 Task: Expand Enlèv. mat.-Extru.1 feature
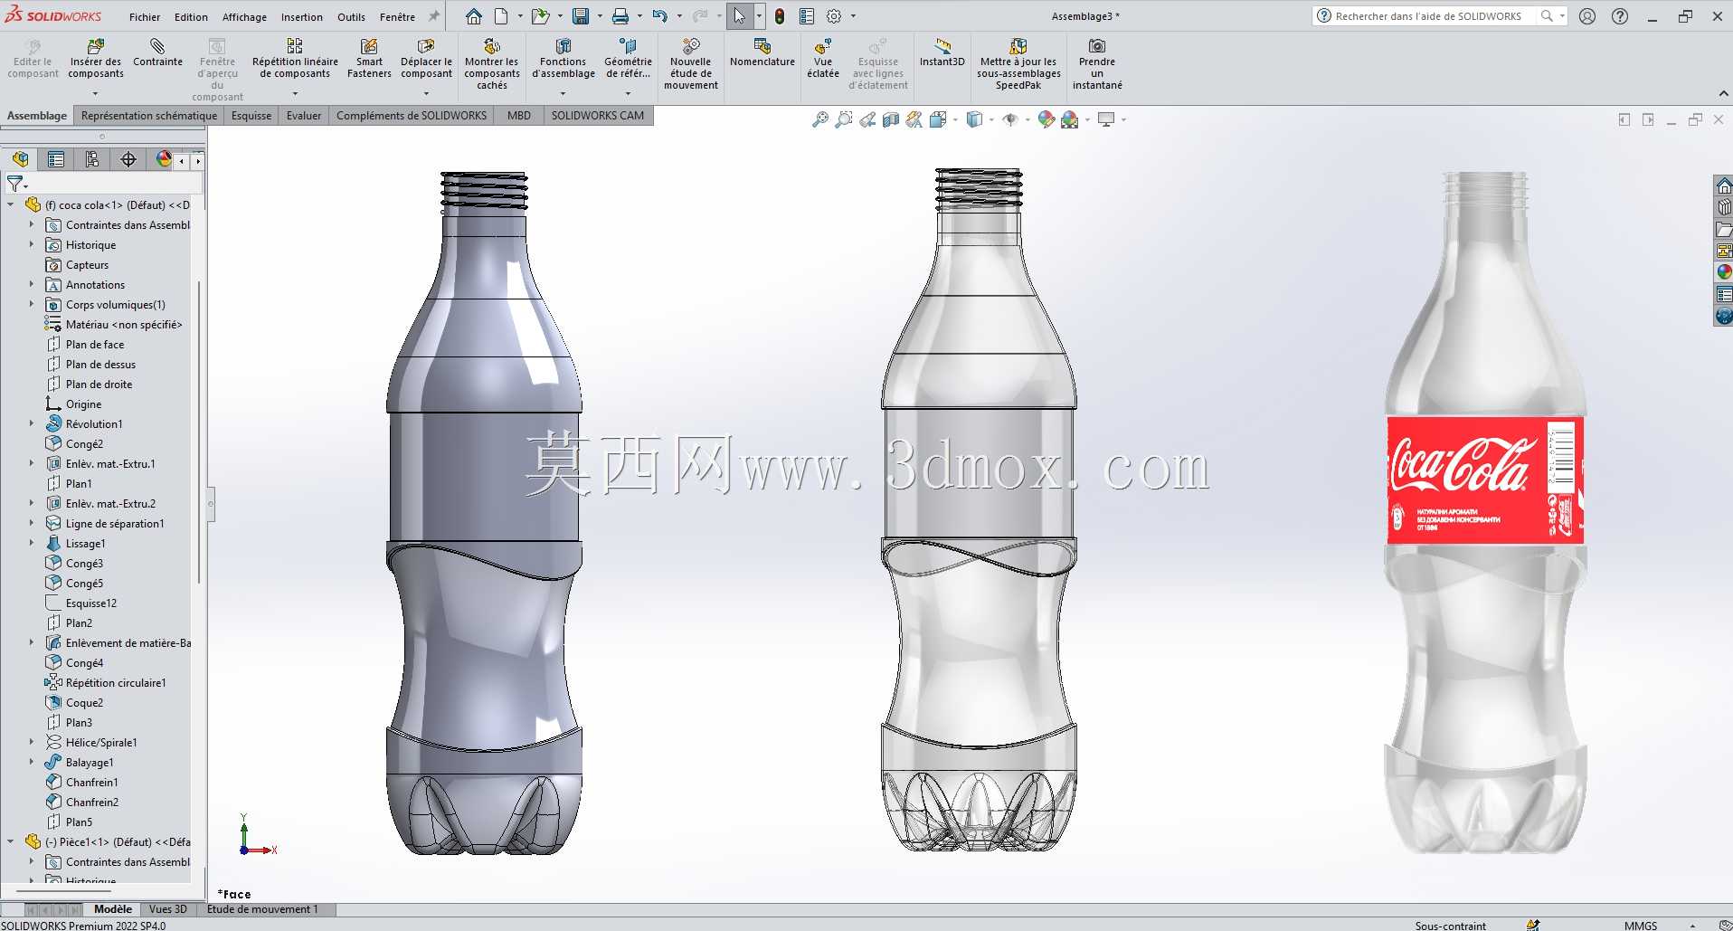[31, 463]
